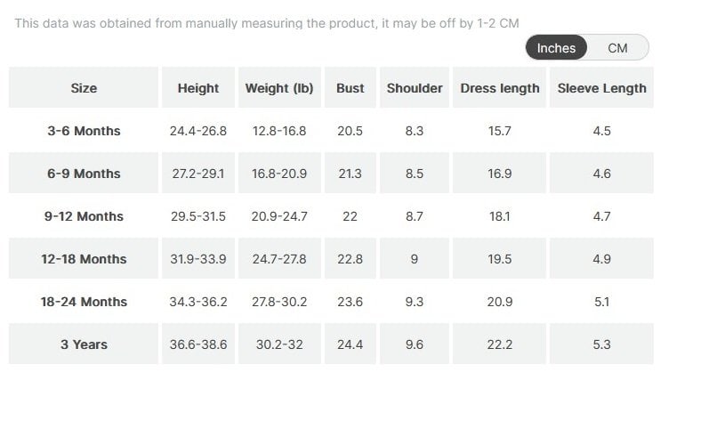Select the 18-24 Months size row label
Screen dimensions: 725x421
click(x=84, y=302)
